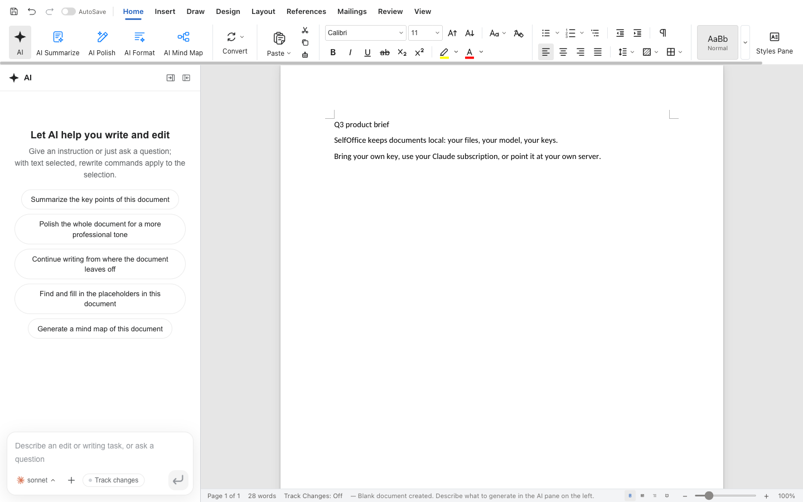Switch to the Insert tab
The width and height of the screenshot is (803, 502).
165,12
